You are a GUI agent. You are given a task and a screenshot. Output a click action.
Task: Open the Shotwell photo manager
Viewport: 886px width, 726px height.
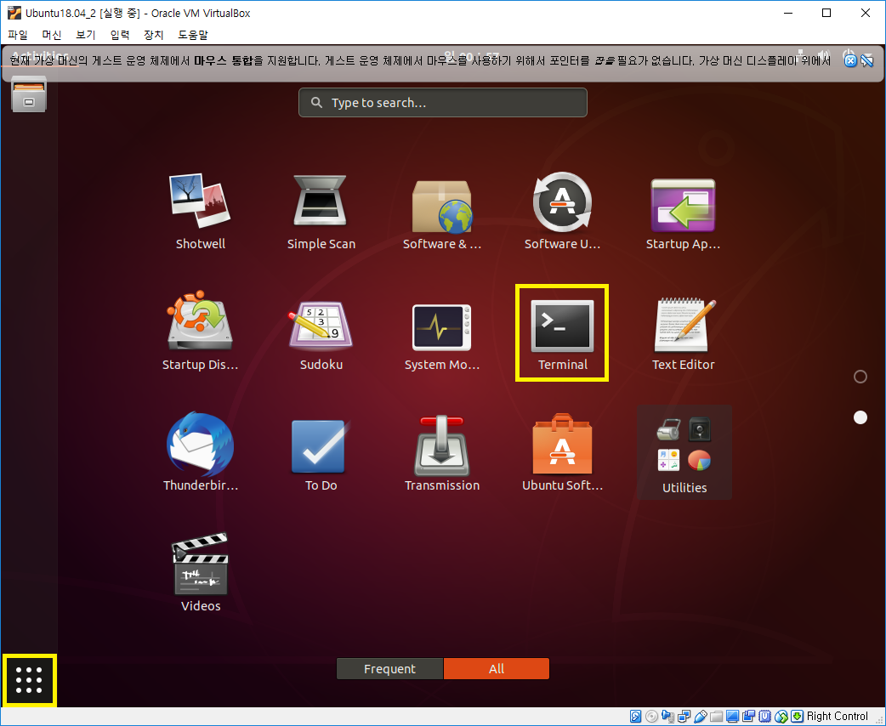tap(200, 212)
